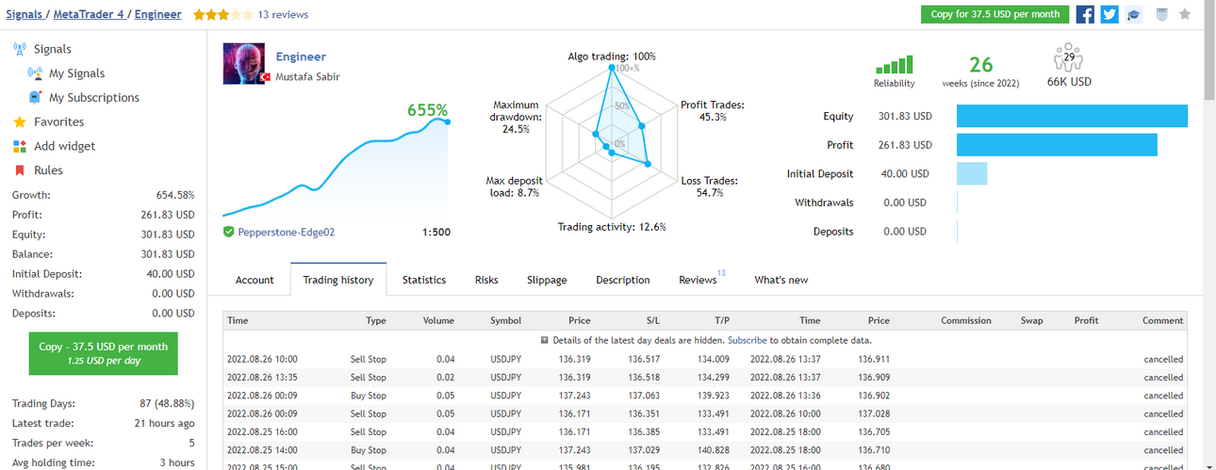Select the Trading history tab

pos(338,280)
